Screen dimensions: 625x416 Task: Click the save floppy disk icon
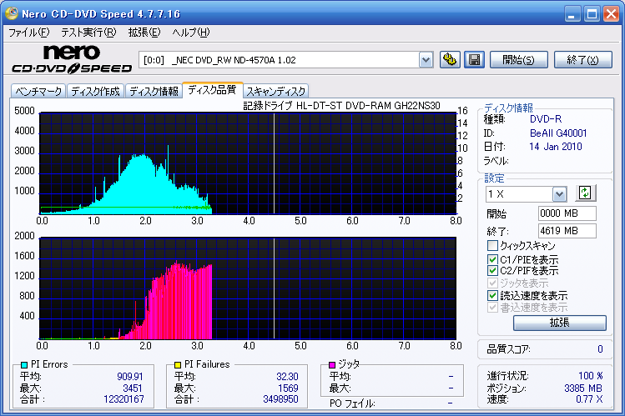474,60
